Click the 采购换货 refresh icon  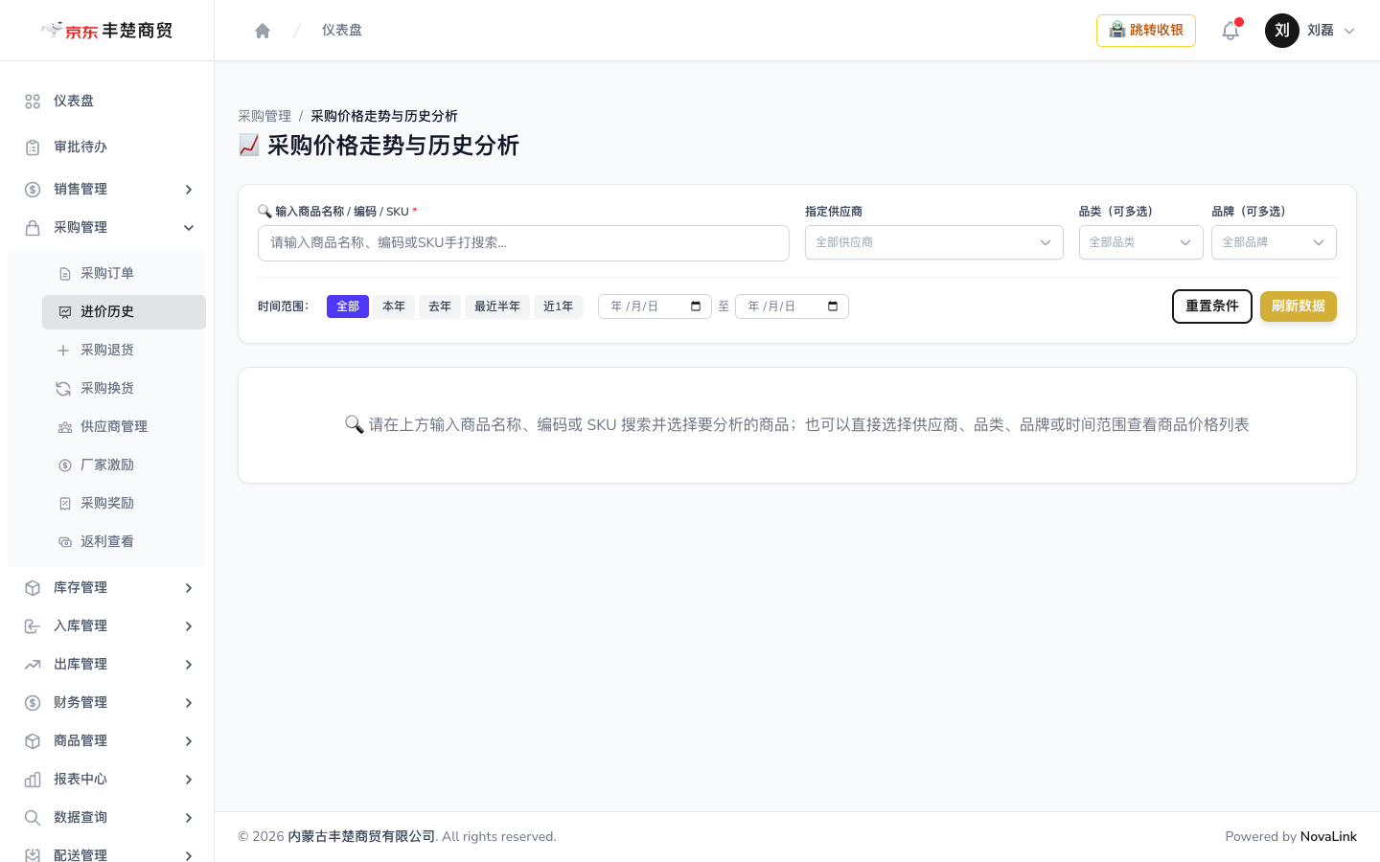(x=63, y=389)
